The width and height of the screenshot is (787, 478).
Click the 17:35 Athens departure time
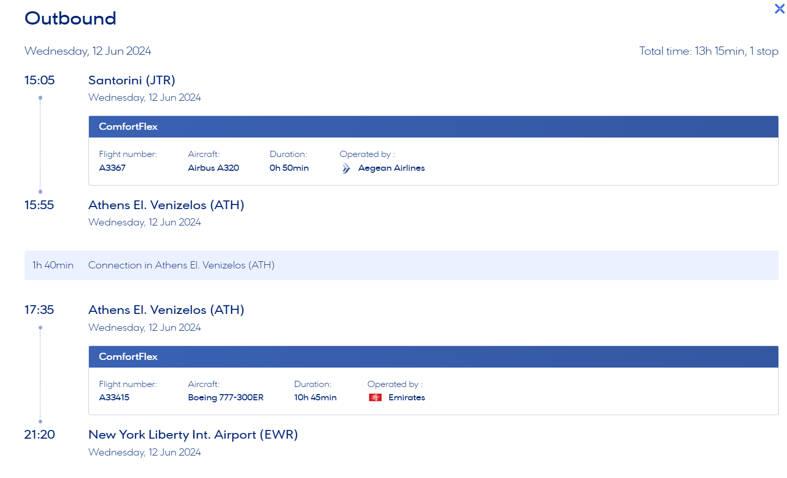click(x=39, y=310)
